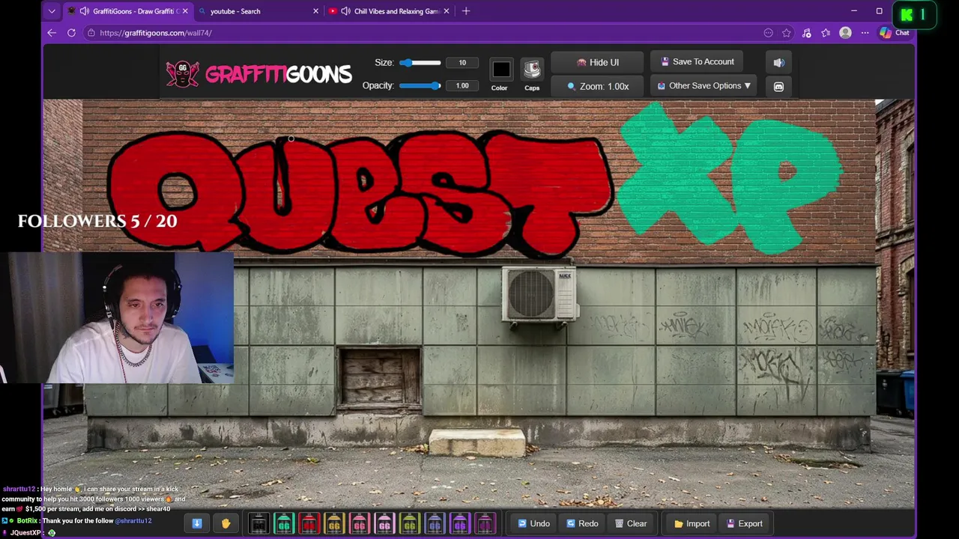This screenshot has height=539, width=959.
Task: Click the Hide UI button
Action: pyautogui.click(x=597, y=63)
